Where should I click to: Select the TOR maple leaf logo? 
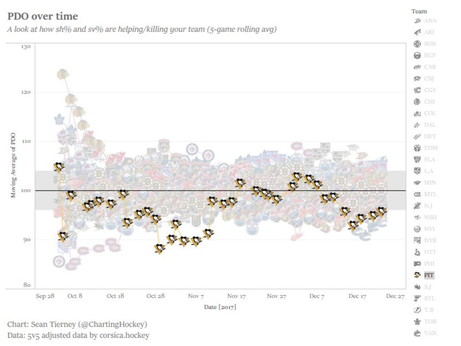(x=417, y=321)
